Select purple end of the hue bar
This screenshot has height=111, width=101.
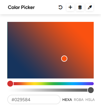pyautogui.click(x=91, y=84)
